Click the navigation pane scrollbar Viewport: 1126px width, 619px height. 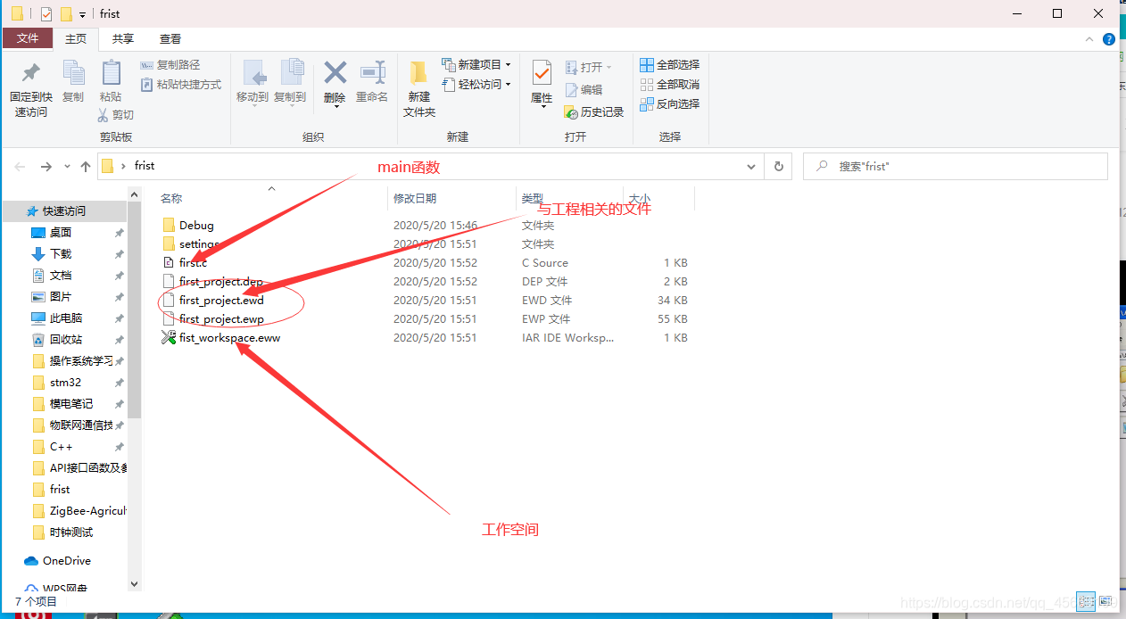(135, 310)
